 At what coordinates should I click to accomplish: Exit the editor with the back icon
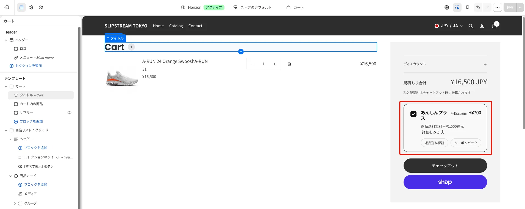(7, 7)
